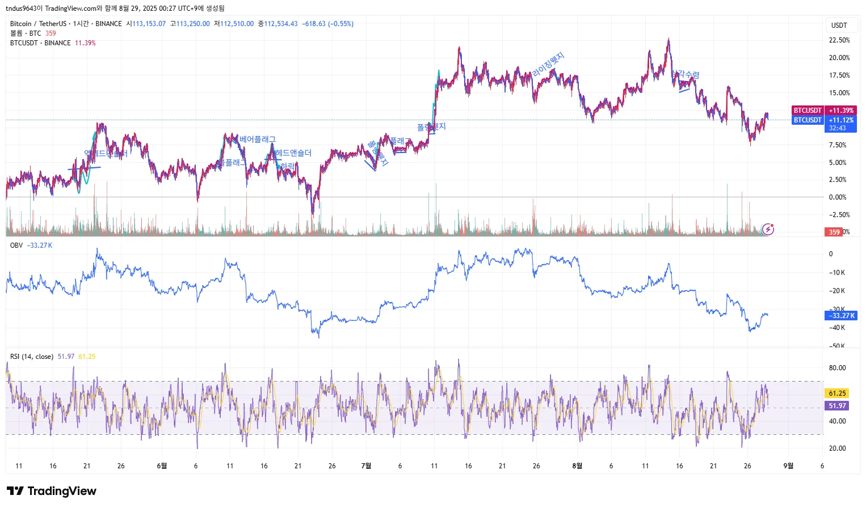Select the 역헤드앤숄더 chart annotation

[106, 154]
